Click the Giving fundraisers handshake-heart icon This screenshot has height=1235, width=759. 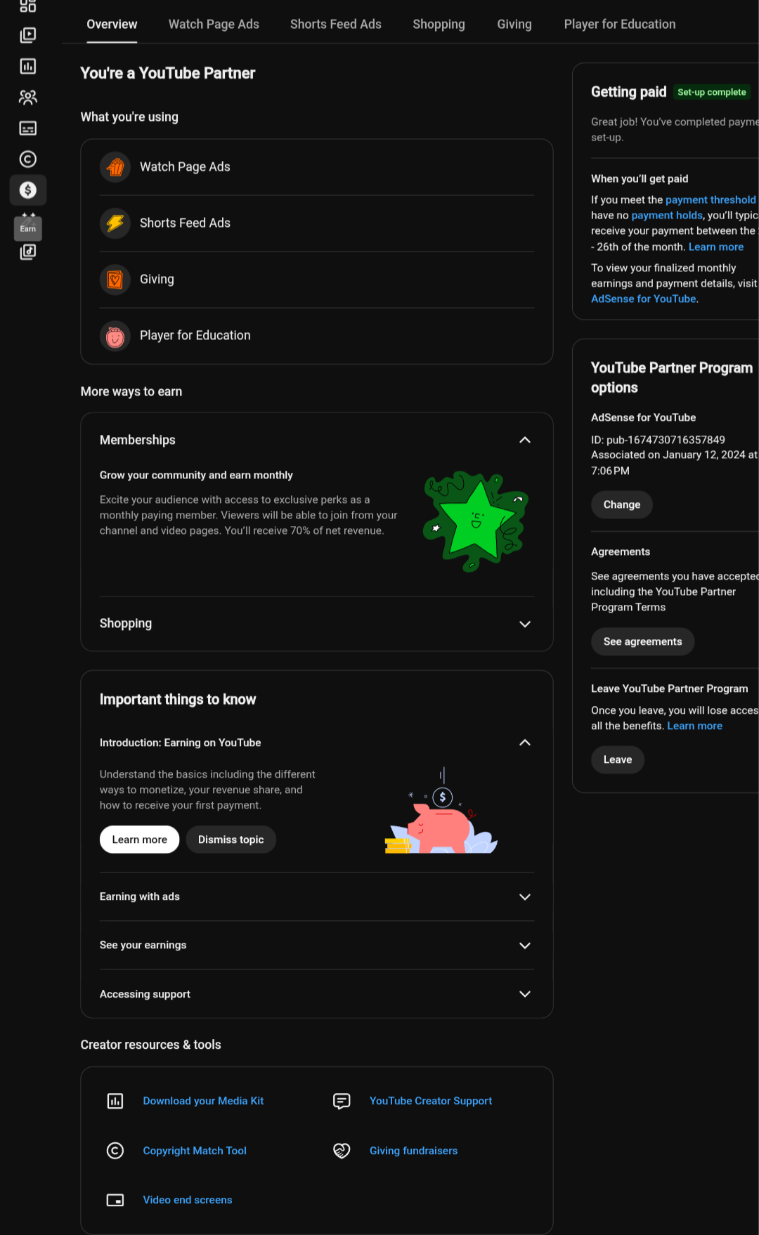[x=342, y=1151]
